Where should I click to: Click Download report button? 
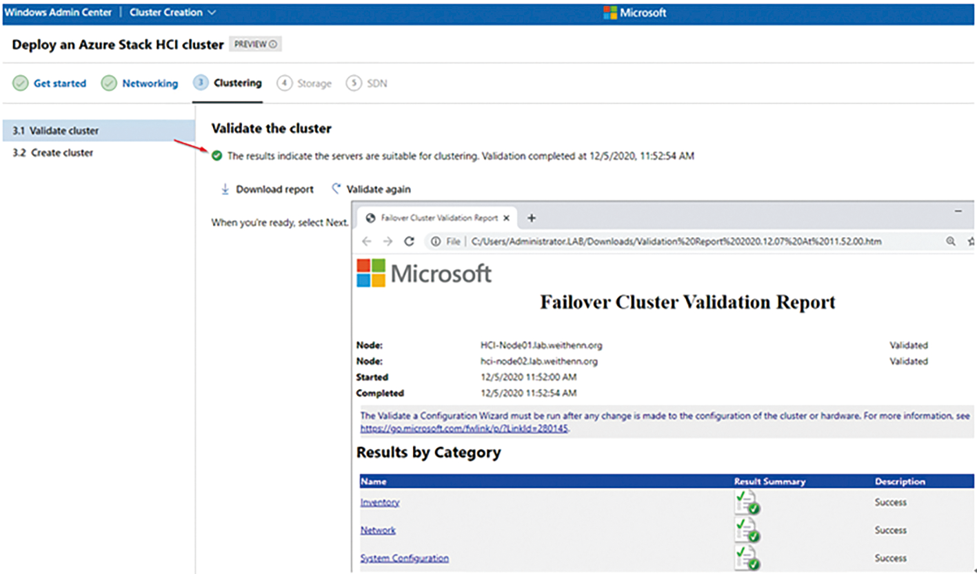[267, 189]
